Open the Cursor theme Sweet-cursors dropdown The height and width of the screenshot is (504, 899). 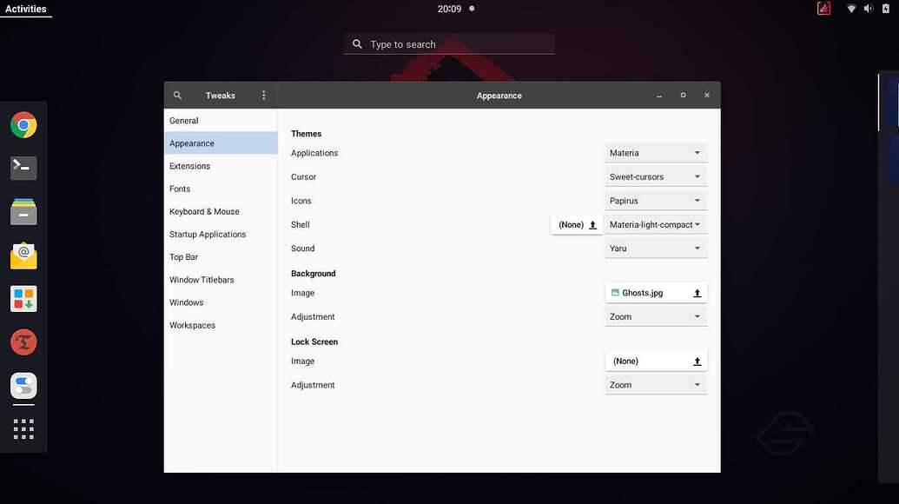[x=656, y=176]
